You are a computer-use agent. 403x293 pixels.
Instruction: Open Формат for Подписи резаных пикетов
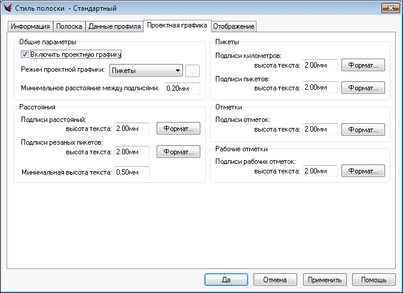point(178,152)
